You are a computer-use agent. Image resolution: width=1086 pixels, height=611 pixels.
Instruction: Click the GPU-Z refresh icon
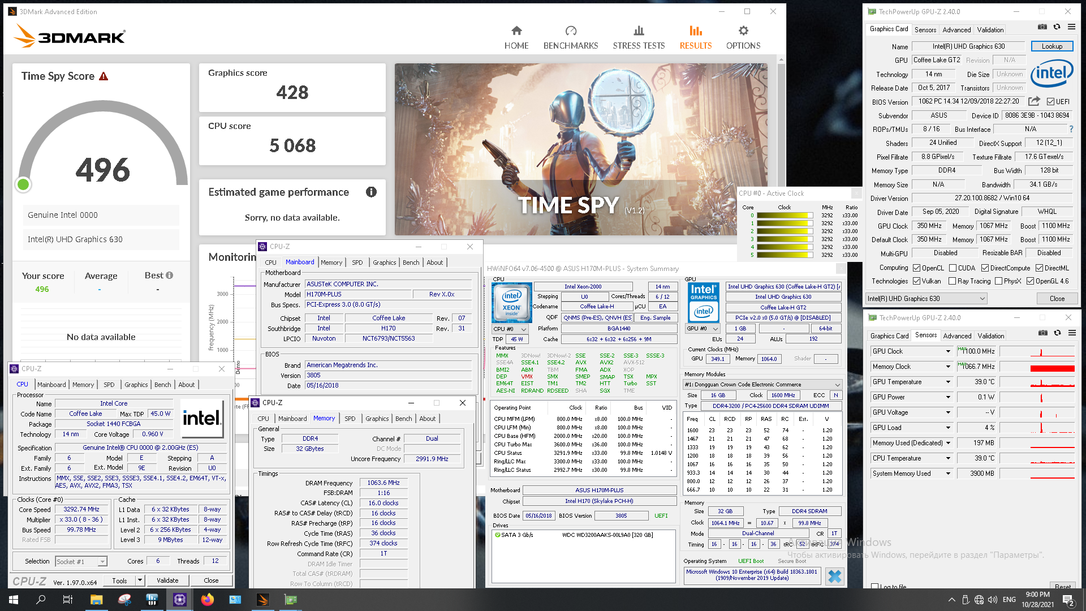1057,27
